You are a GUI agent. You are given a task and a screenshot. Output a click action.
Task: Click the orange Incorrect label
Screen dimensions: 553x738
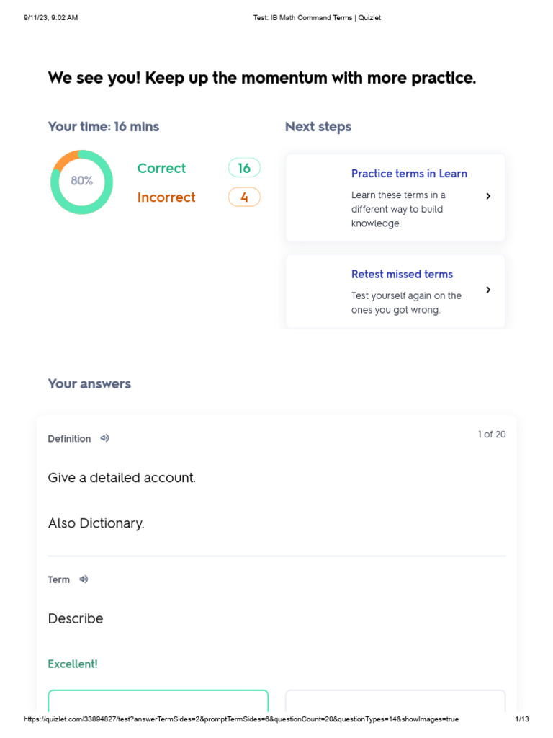coord(166,197)
